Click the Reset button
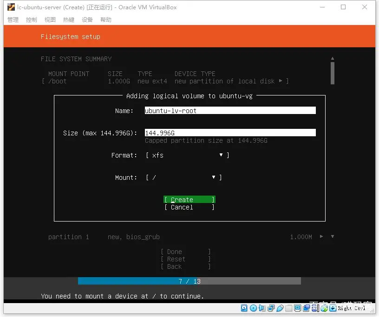Viewport: 379px width, 317px height. 186,259
